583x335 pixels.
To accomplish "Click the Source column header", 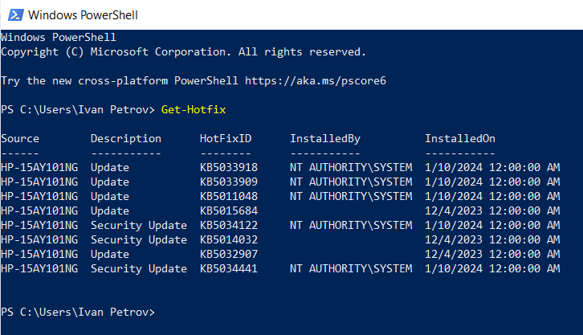I will [20, 139].
